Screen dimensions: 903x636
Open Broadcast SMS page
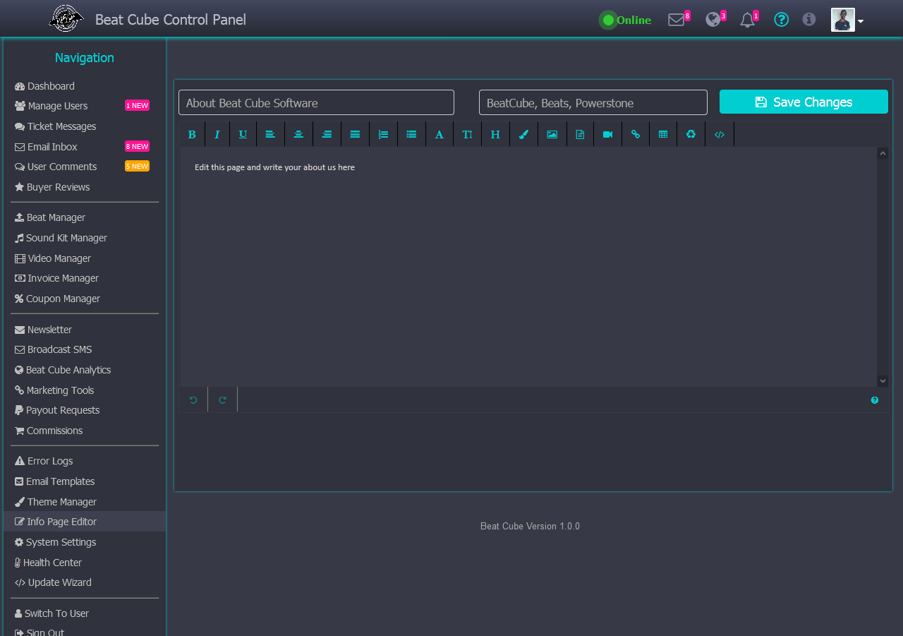pos(53,349)
